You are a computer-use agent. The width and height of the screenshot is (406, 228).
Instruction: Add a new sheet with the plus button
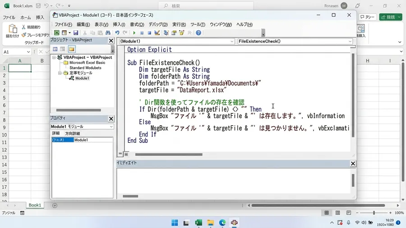click(55, 205)
